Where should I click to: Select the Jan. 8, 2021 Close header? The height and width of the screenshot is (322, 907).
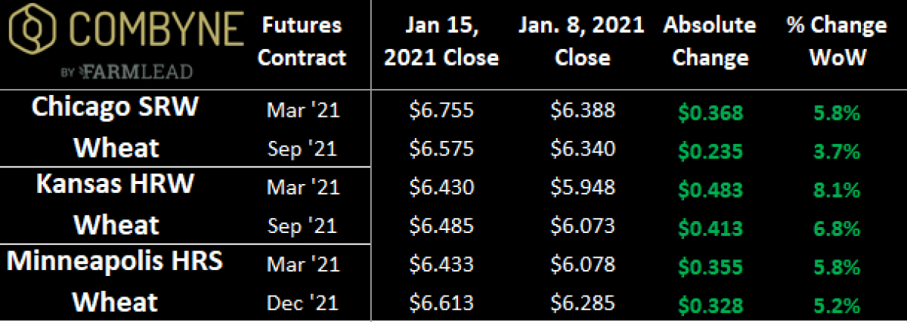(x=582, y=41)
